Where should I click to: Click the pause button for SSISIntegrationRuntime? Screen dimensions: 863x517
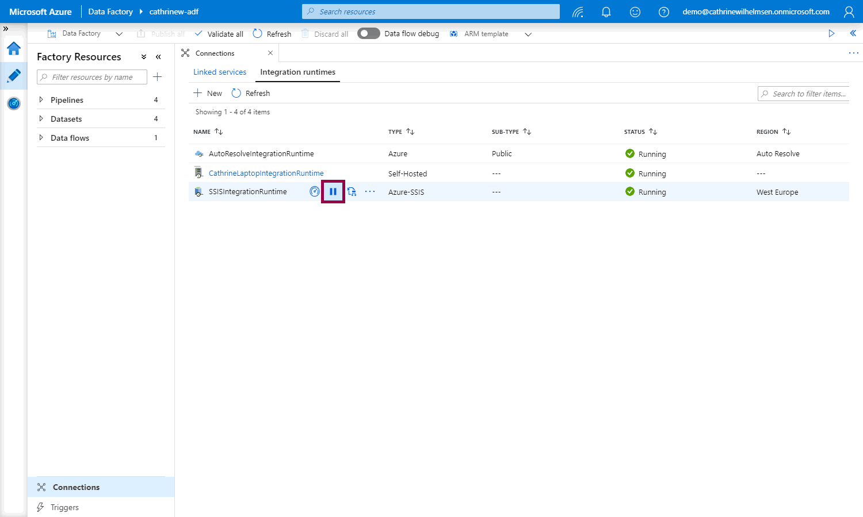tap(333, 192)
